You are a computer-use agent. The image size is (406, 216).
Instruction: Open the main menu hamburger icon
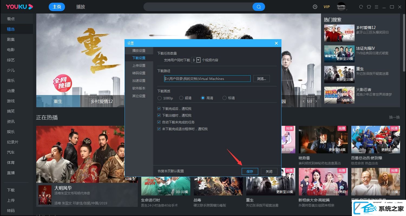[376, 7]
